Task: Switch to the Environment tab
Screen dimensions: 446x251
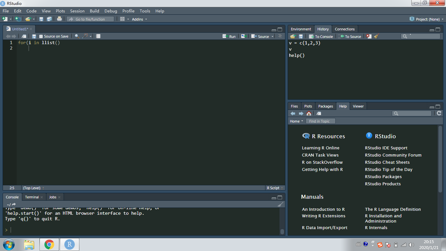Action: point(301,29)
